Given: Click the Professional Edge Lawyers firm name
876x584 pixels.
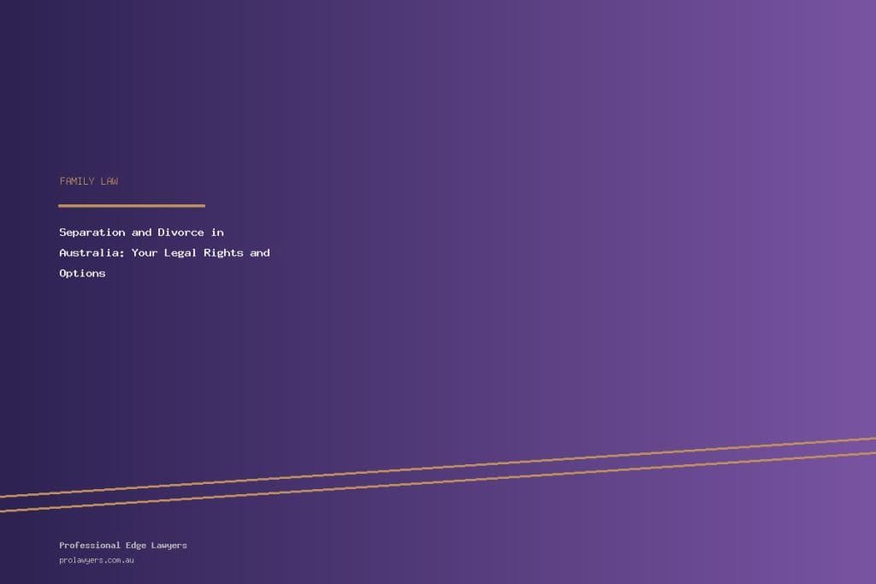Looking at the screenshot, I should pyautogui.click(x=123, y=546).
